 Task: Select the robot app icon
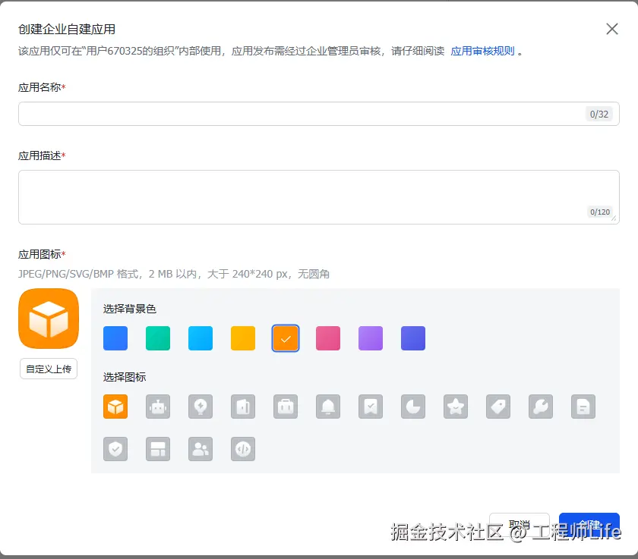[158, 407]
